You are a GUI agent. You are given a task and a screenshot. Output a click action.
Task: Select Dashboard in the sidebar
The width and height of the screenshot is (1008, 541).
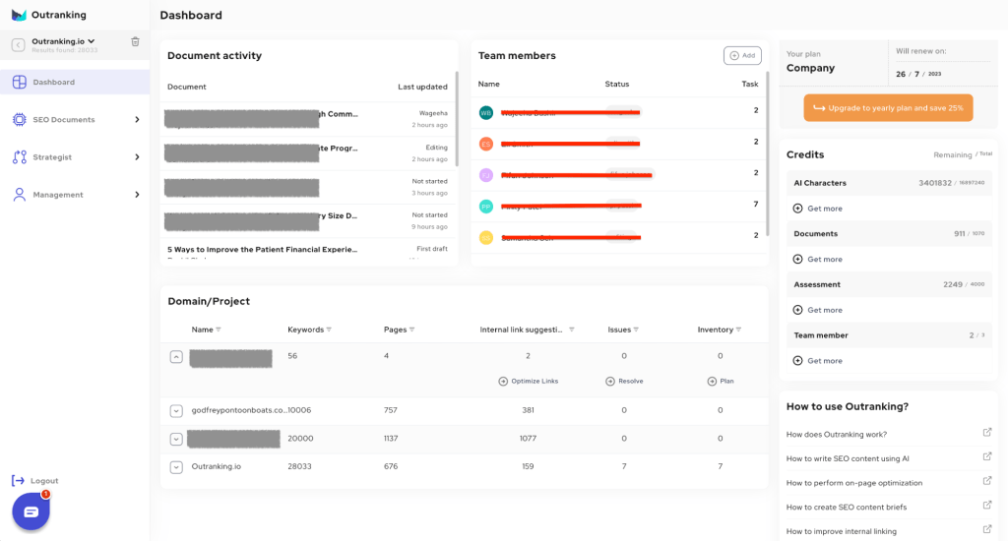point(75,82)
